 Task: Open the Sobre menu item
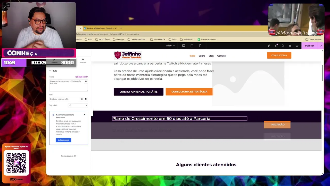click(x=202, y=56)
